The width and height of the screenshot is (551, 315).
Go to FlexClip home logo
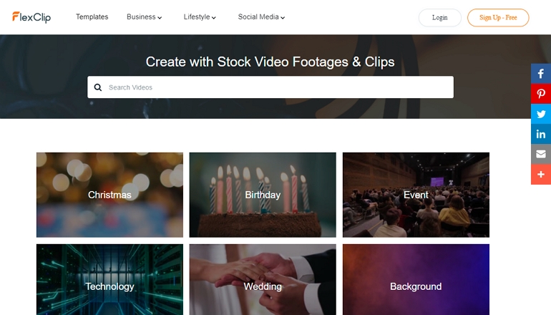31,17
